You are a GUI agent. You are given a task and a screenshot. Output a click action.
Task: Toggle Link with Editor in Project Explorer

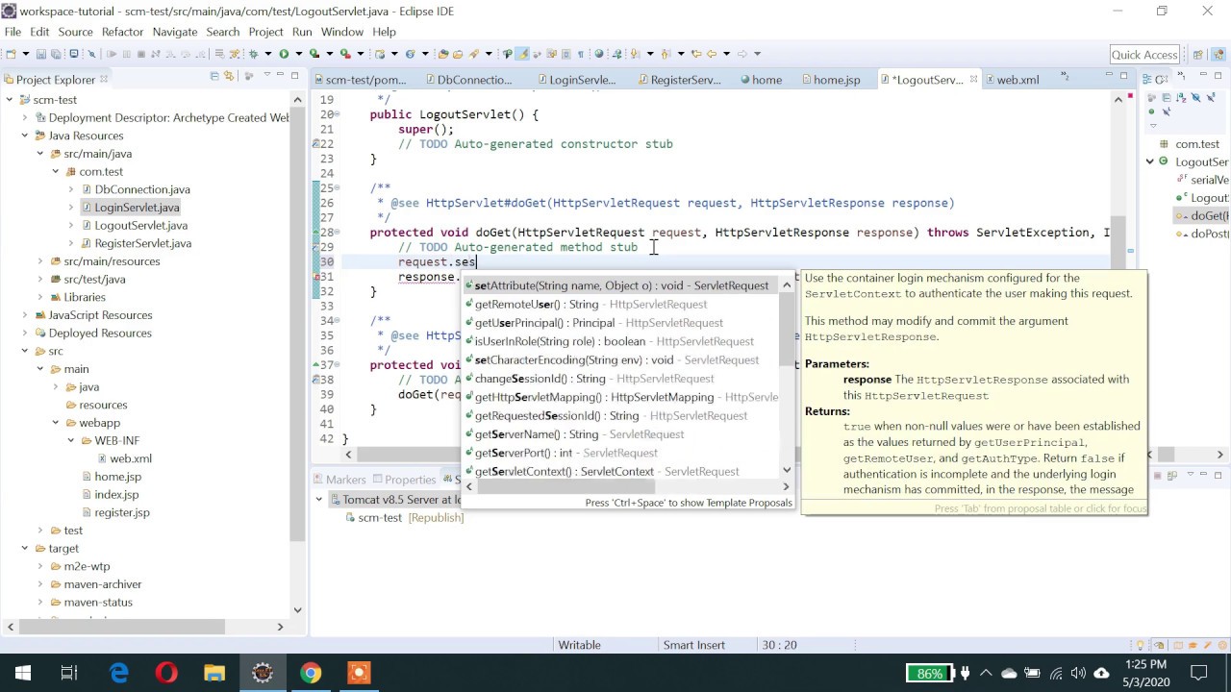coord(229,76)
